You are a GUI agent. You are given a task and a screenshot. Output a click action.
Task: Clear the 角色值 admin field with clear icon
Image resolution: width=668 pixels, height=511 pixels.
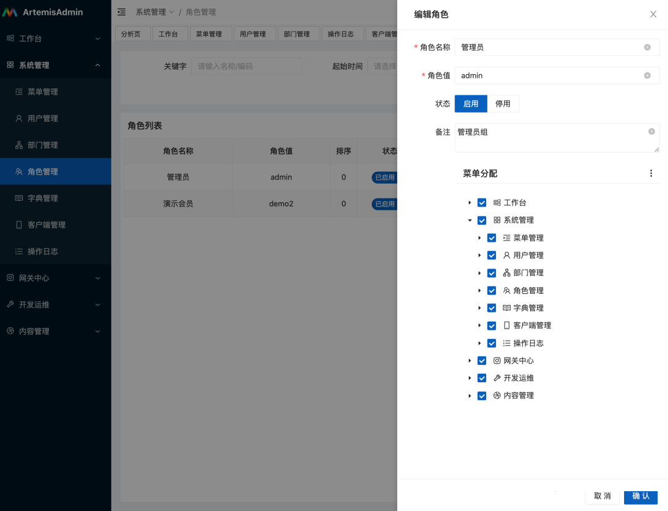tap(647, 75)
